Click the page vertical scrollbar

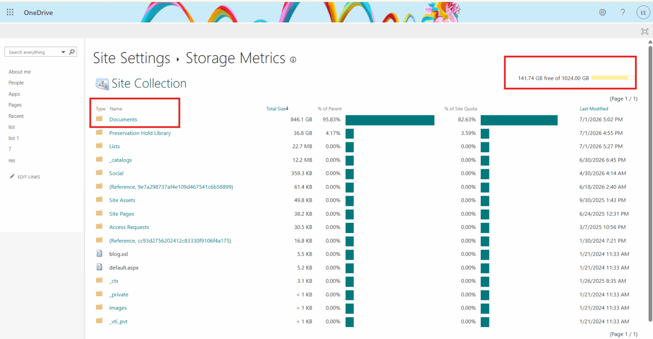650,183
